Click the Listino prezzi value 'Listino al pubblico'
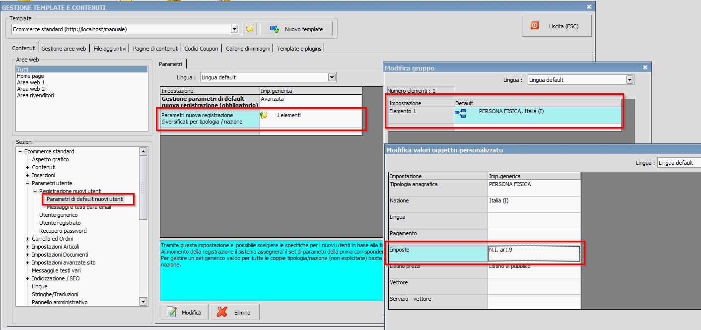This screenshot has width=701, height=330. [534, 270]
